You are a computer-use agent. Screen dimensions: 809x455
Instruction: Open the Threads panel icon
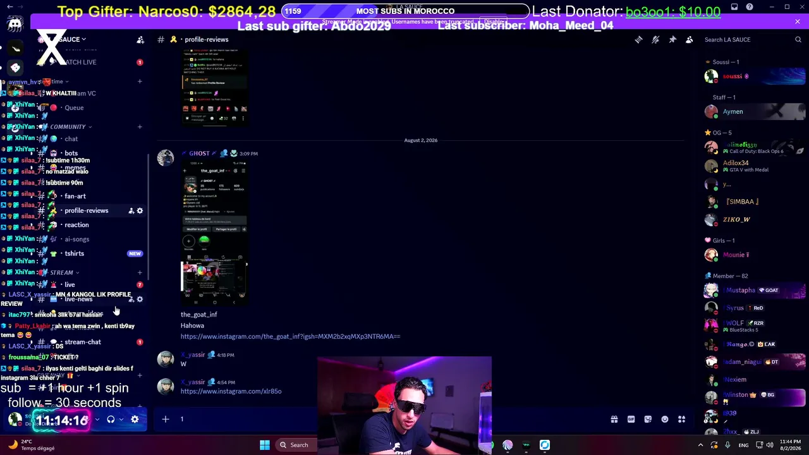click(638, 39)
